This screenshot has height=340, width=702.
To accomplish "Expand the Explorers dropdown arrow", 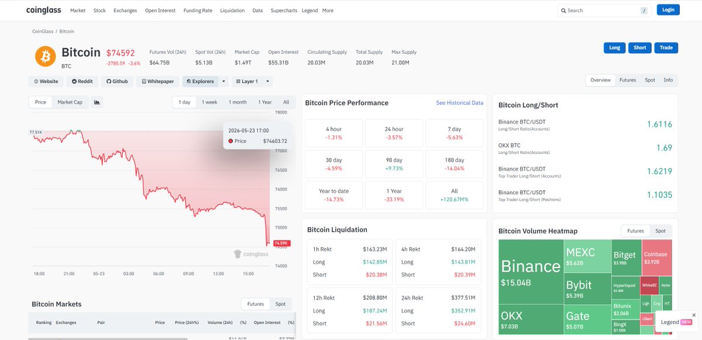I will point(223,81).
